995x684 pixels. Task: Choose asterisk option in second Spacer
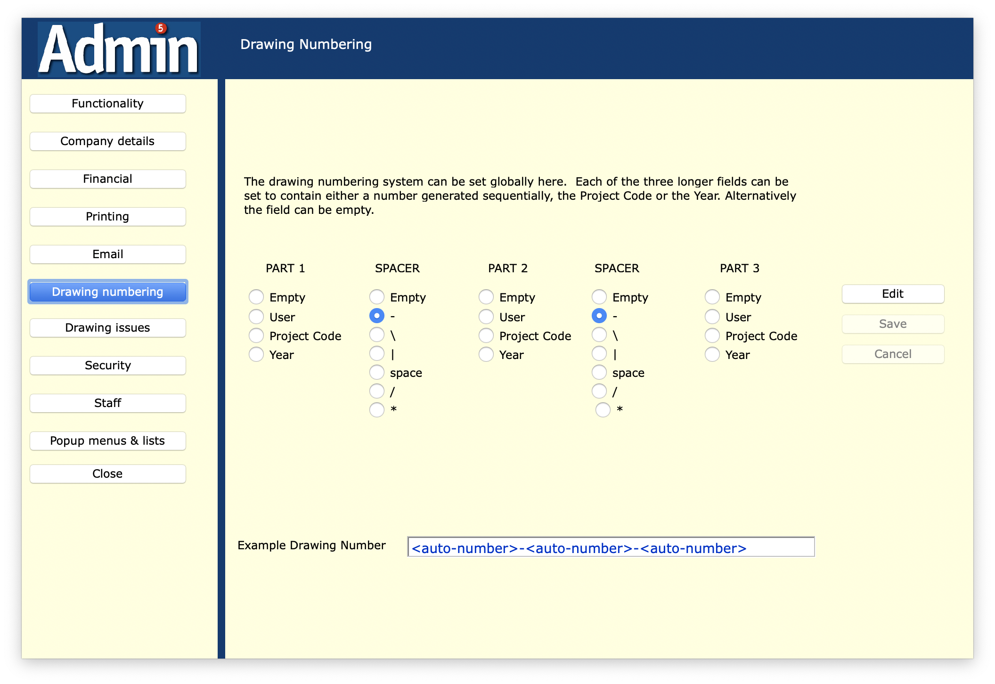(603, 410)
